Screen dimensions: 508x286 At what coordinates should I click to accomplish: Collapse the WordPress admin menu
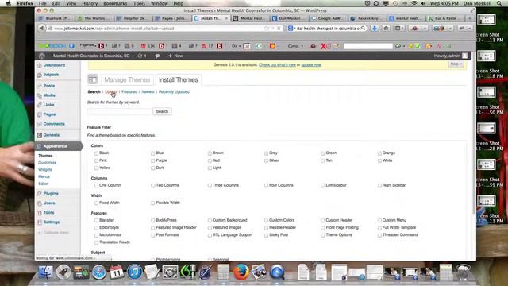(53, 233)
